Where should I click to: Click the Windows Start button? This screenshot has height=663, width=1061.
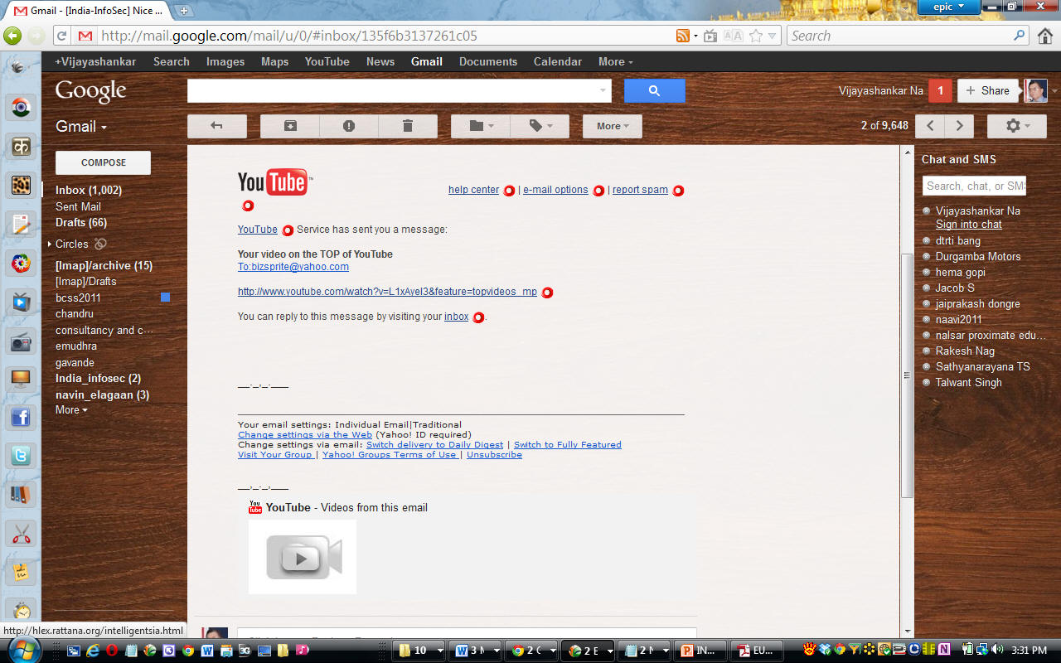22,650
